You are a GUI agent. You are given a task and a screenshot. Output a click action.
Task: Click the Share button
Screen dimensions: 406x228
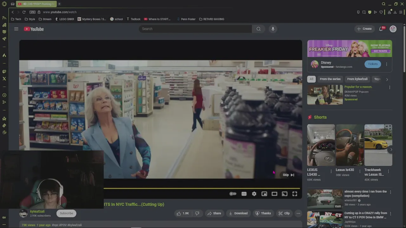tap(214, 213)
